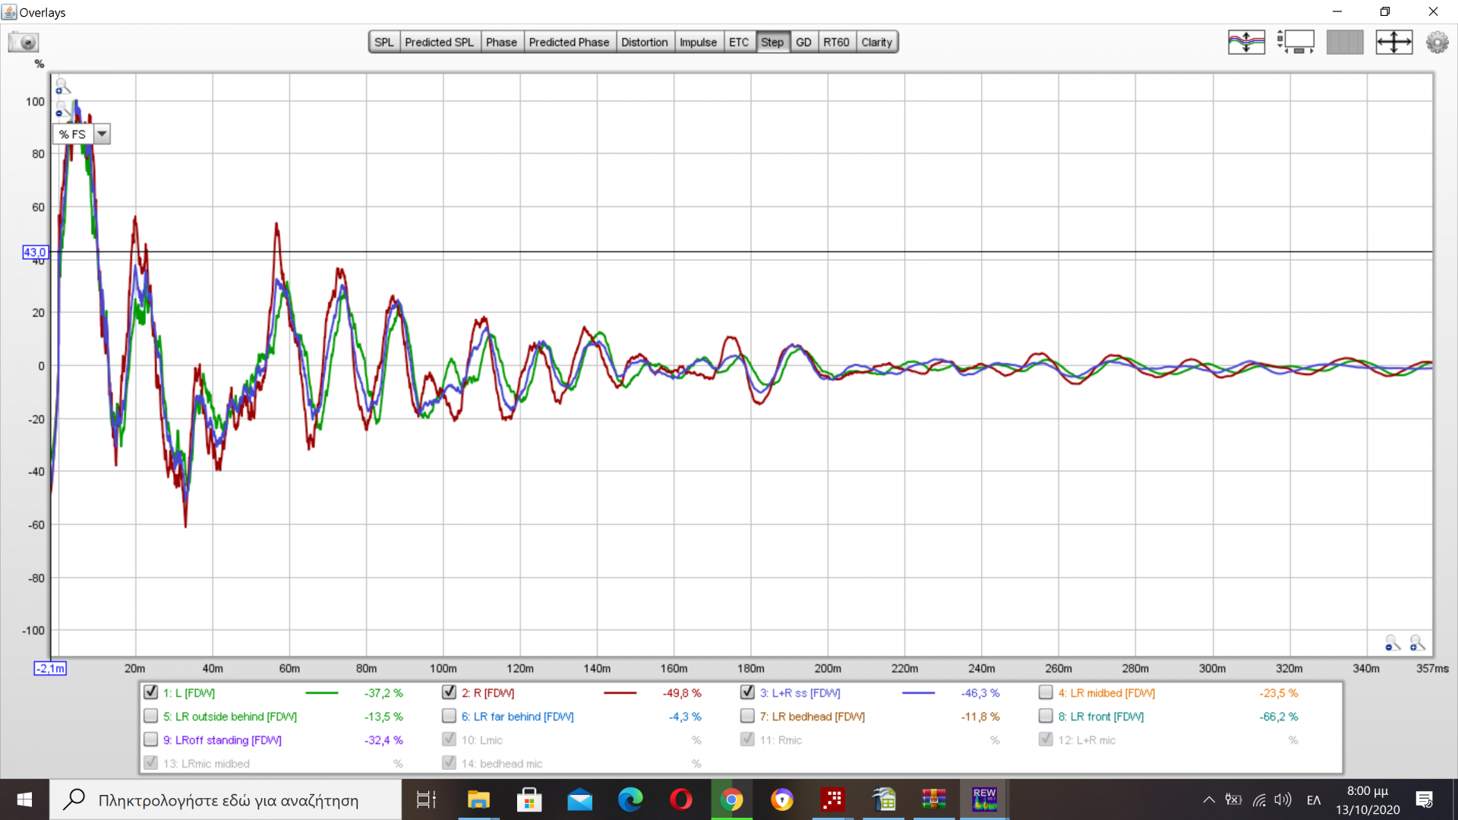Capture graph image with camera icon
The image size is (1458, 820).
(24, 42)
